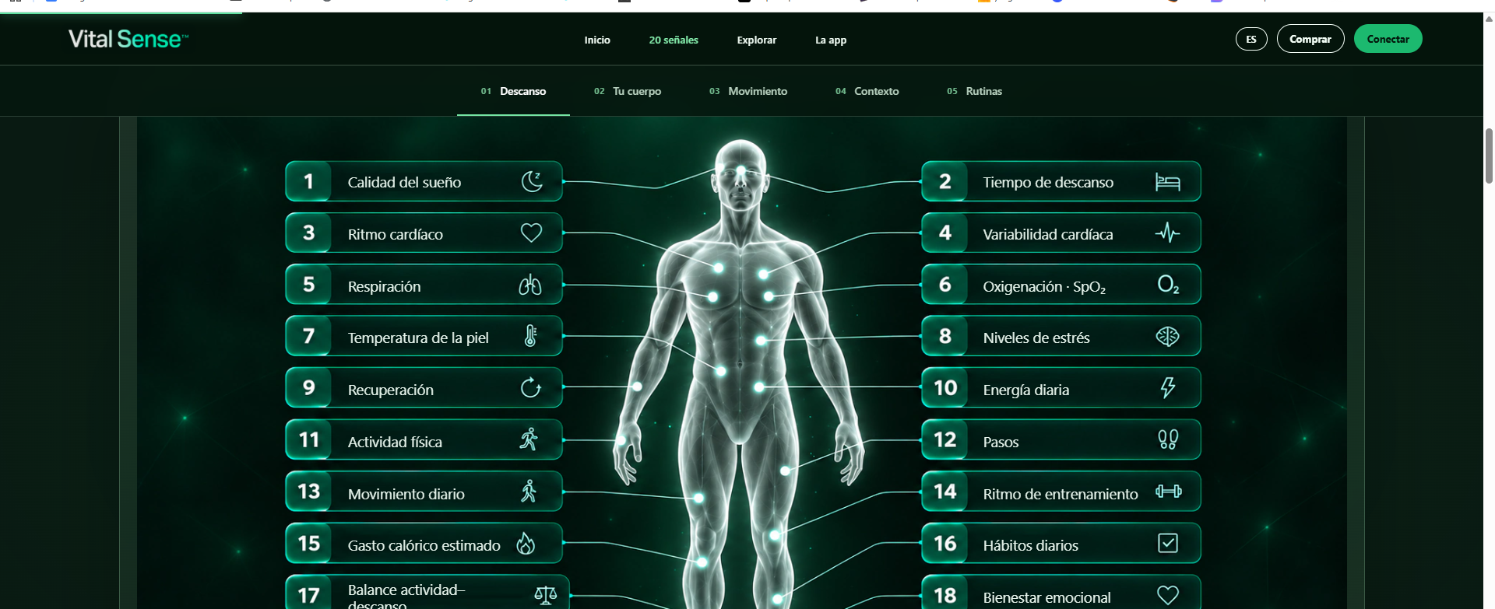Click the pulse wave icon for Variabilidad cardíaca
This screenshot has height=609, width=1495.
(1167, 233)
